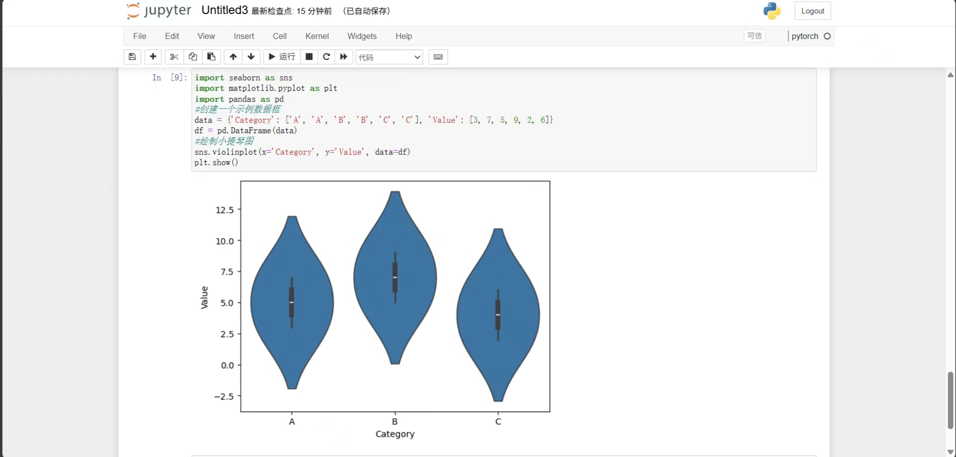Click the pytorch kernel name
This screenshot has height=457, width=956.
tap(805, 36)
